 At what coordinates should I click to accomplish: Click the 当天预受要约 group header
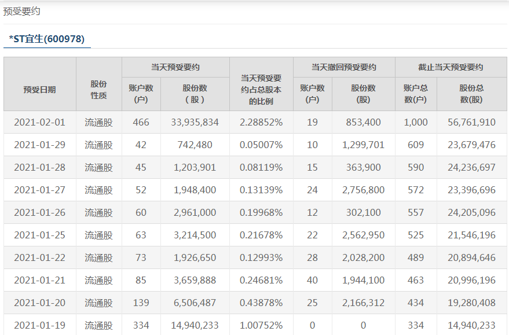(175, 67)
